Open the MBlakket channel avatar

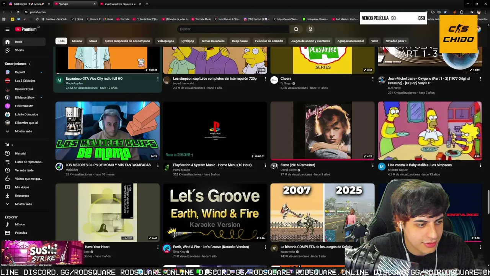point(59,166)
